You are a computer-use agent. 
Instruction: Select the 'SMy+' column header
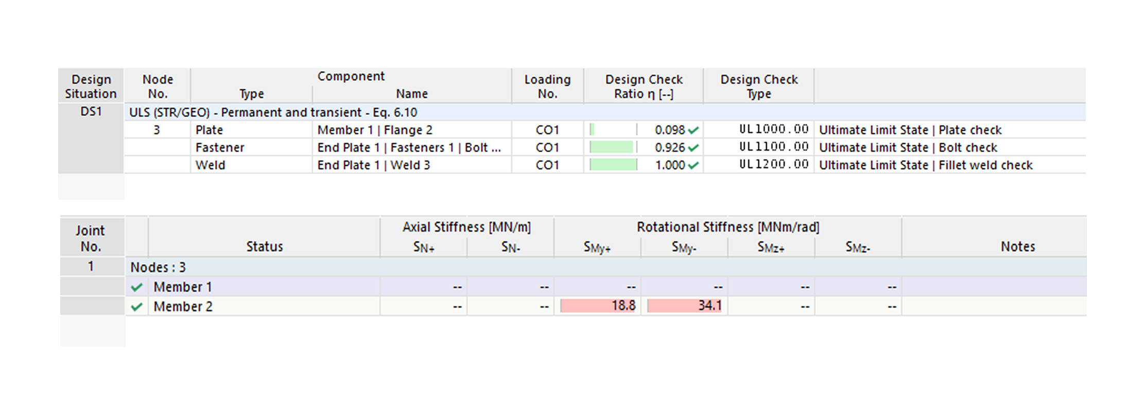[x=597, y=248]
